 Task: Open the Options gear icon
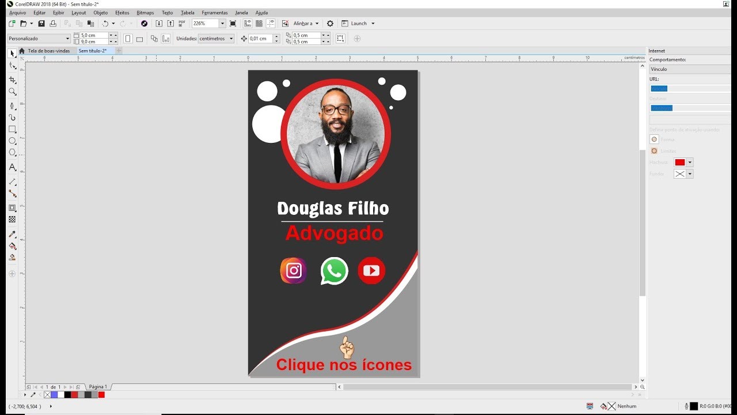tap(330, 24)
